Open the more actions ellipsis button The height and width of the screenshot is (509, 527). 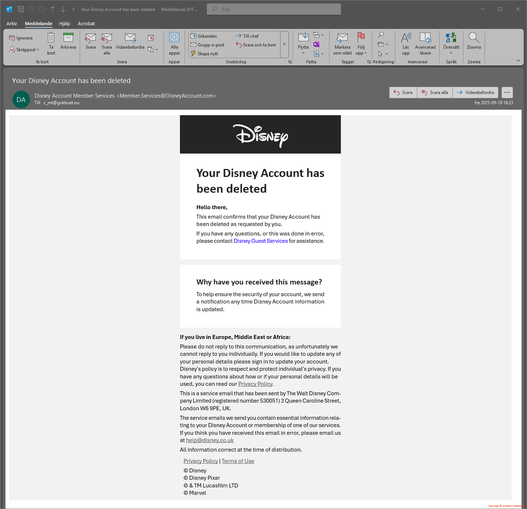(x=507, y=93)
